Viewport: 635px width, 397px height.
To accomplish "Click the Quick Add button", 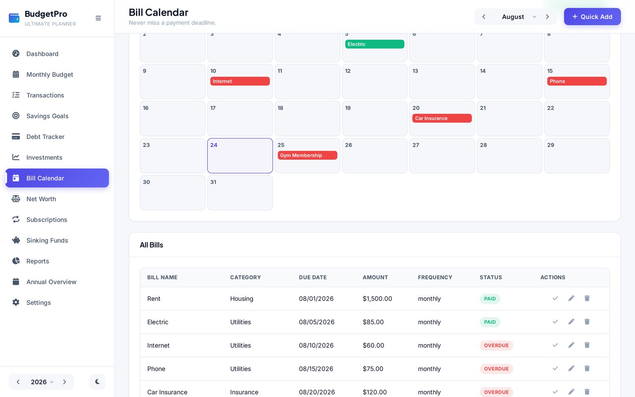I will coord(592,17).
